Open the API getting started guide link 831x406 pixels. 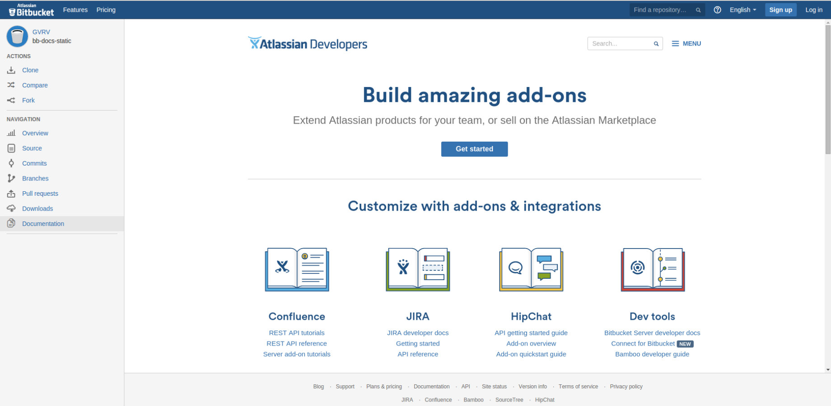pyautogui.click(x=531, y=333)
